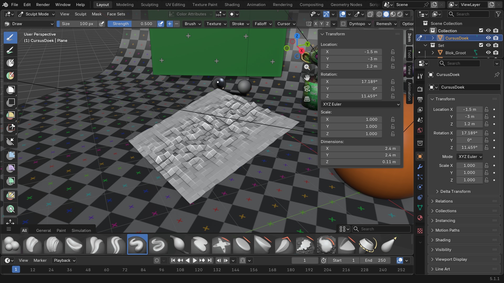Expand Blok_Groot in the outliner tree
Screen dimensions: 504x283
point(433,53)
